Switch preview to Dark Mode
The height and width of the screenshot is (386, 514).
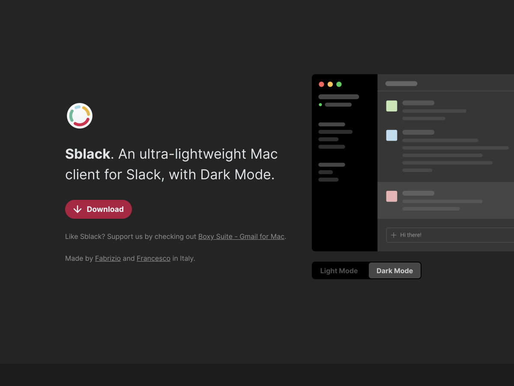394,271
